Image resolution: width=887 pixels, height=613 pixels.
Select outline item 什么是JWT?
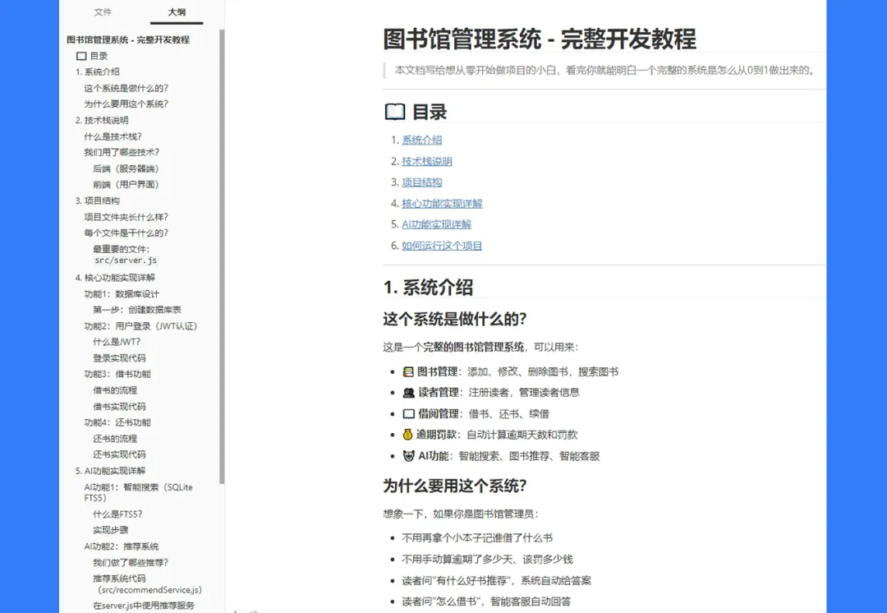(x=117, y=342)
